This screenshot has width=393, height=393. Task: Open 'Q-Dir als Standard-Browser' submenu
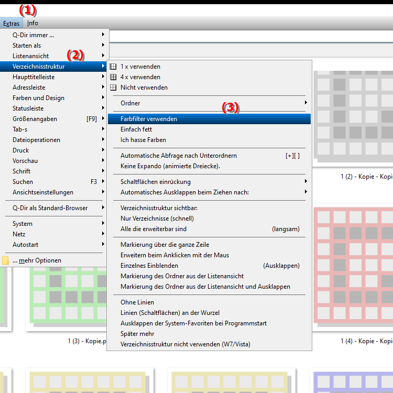[x=53, y=208]
